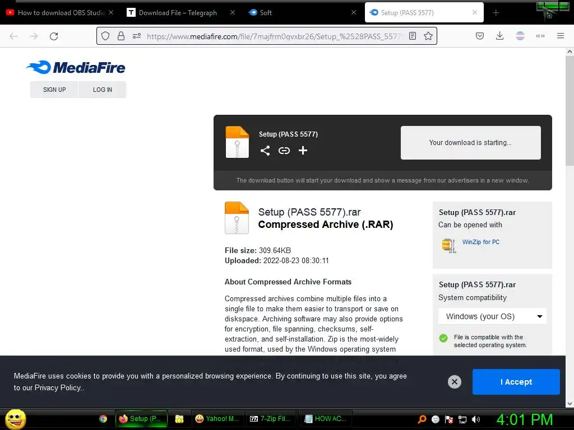Open Setup Firefox window in taskbar

[142, 419]
